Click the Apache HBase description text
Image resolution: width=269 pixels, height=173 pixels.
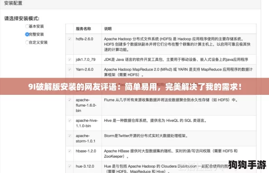click(x=171, y=154)
